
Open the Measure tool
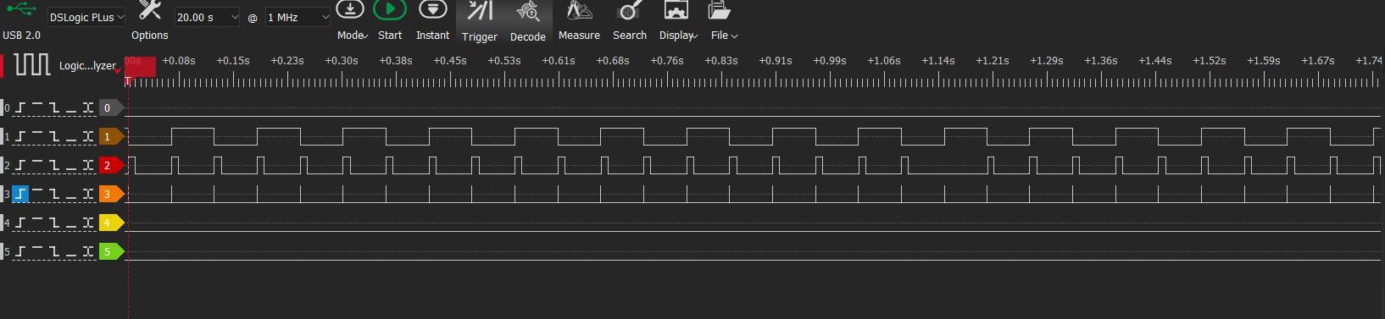pos(579,11)
